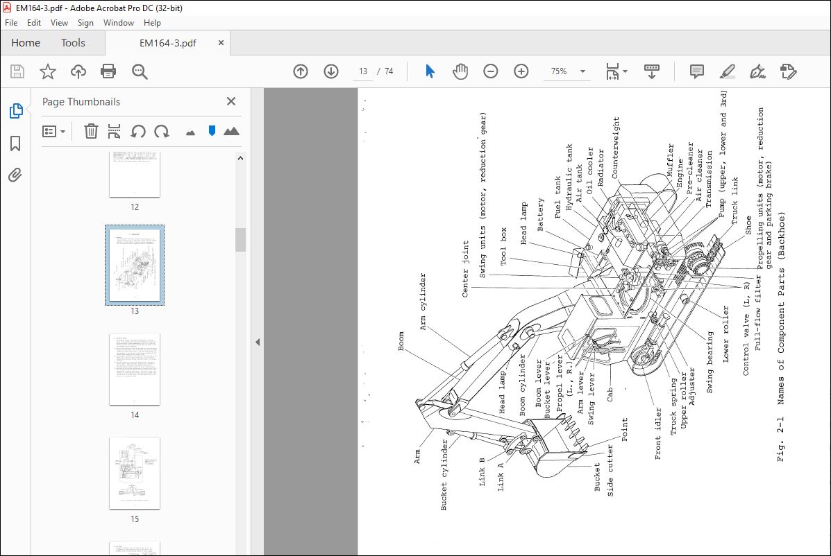
Task: Print the document with printer icon
Action: 108,71
